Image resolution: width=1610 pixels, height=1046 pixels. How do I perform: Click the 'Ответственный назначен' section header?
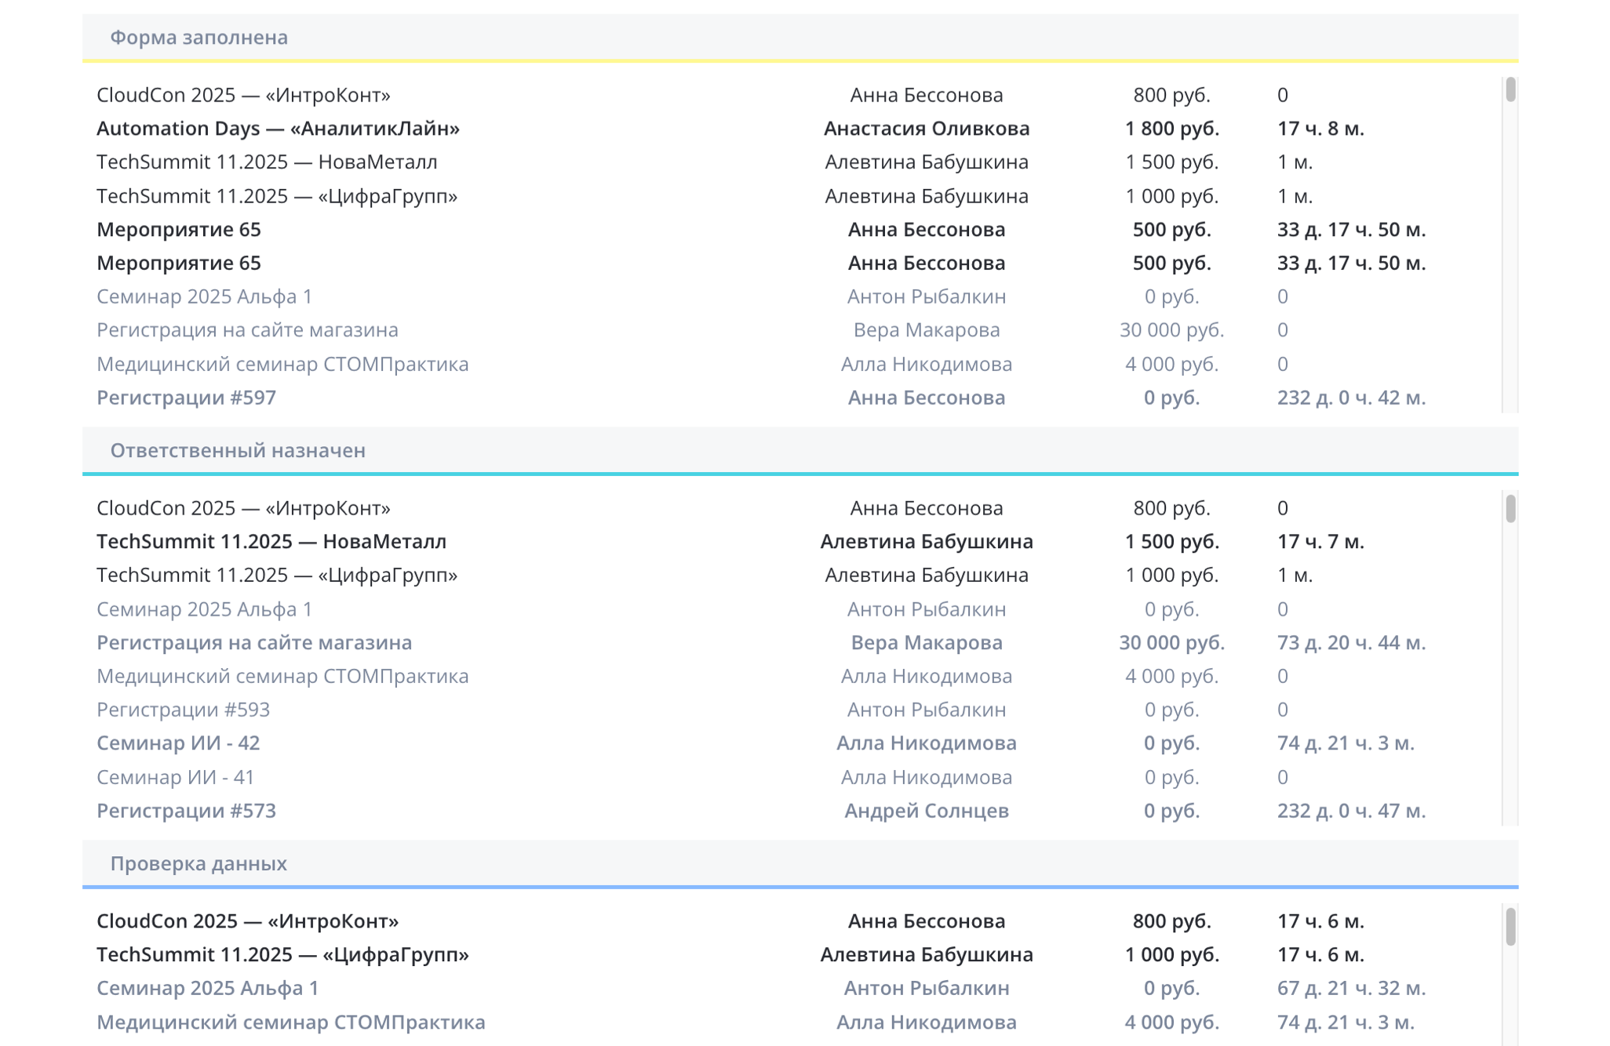coord(238,450)
